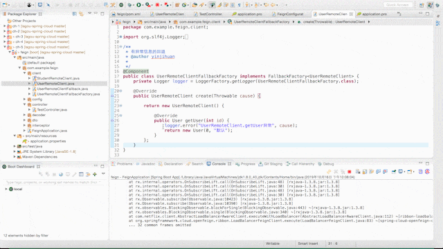Toggle Show Console on standard error change

click(385, 172)
